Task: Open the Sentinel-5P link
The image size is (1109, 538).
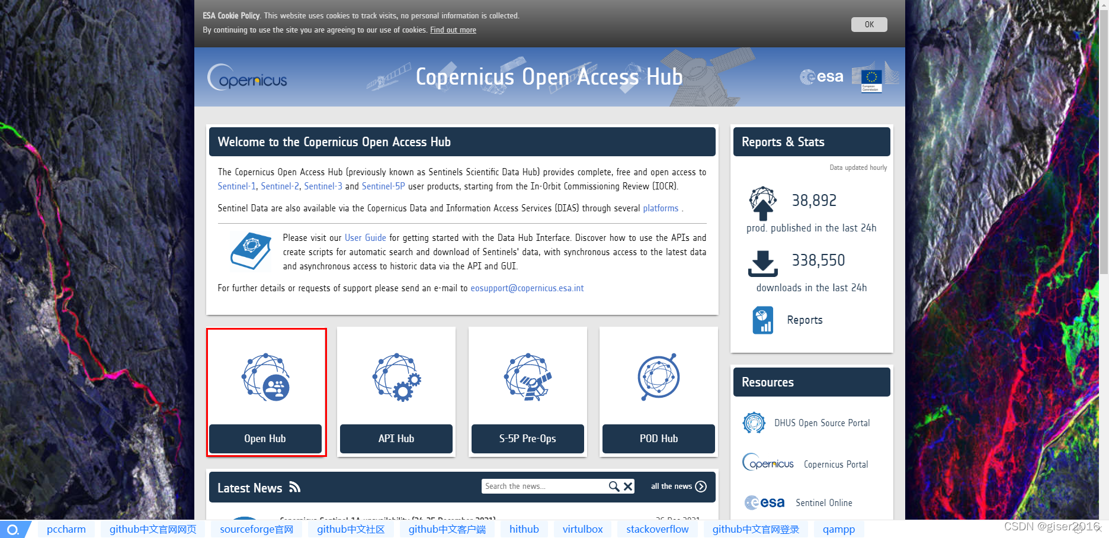Action: 383,186
